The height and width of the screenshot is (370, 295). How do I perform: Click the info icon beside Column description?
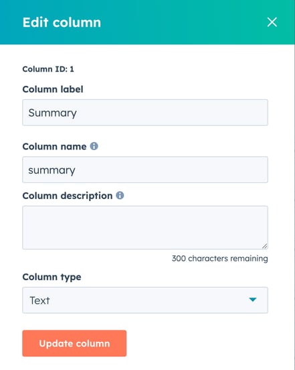tap(120, 195)
